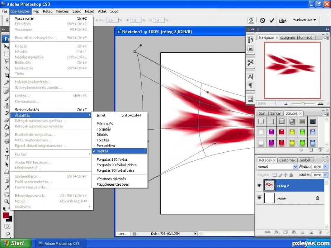Open the Character panel icon
Image resolution: width=331 pixels, height=248 pixels.
click(251, 77)
